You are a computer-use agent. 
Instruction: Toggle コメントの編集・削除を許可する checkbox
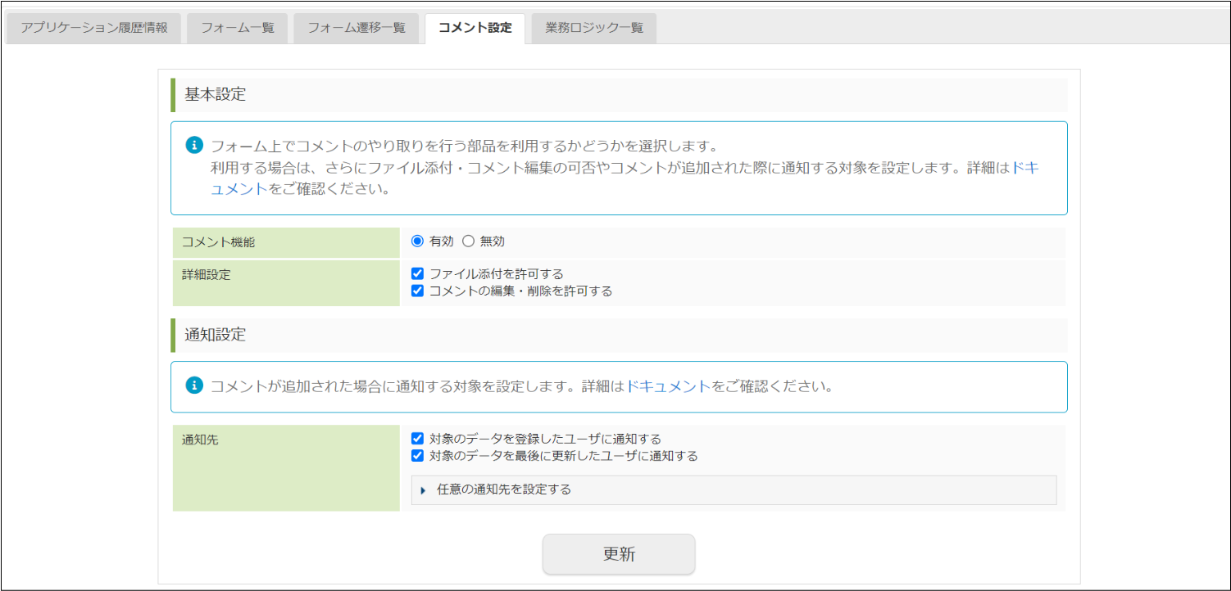point(417,291)
